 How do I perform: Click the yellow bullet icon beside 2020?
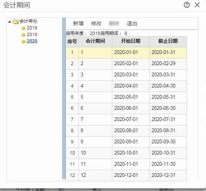(24, 42)
